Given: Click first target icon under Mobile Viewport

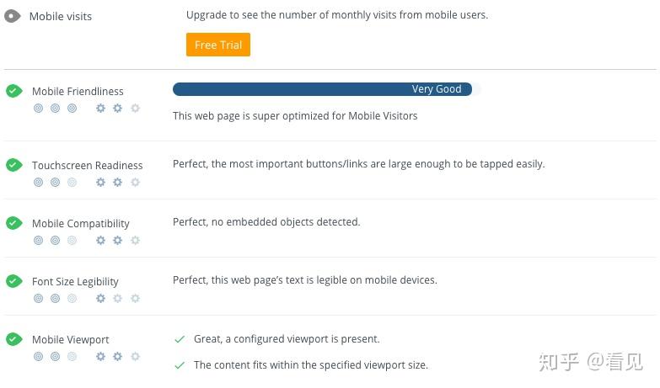Looking at the screenshot, I should (38, 356).
